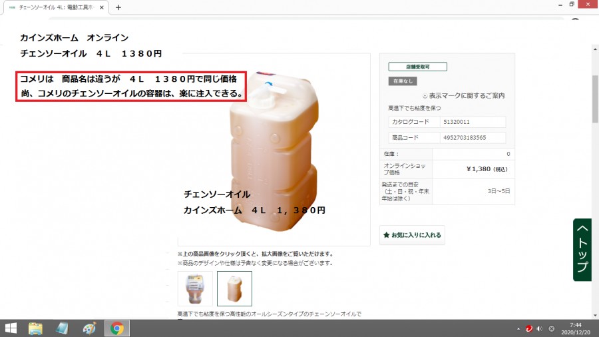Select the チェーンソーオイル 4L tab
The image size is (599, 337).
[x=56, y=7]
